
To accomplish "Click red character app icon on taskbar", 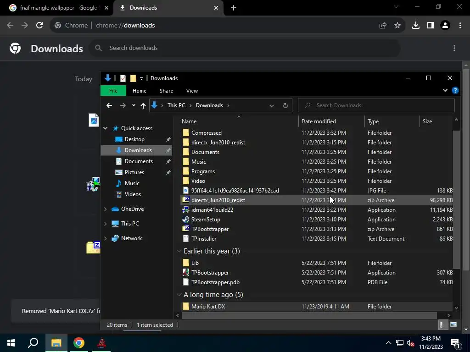I will tap(101, 343).
